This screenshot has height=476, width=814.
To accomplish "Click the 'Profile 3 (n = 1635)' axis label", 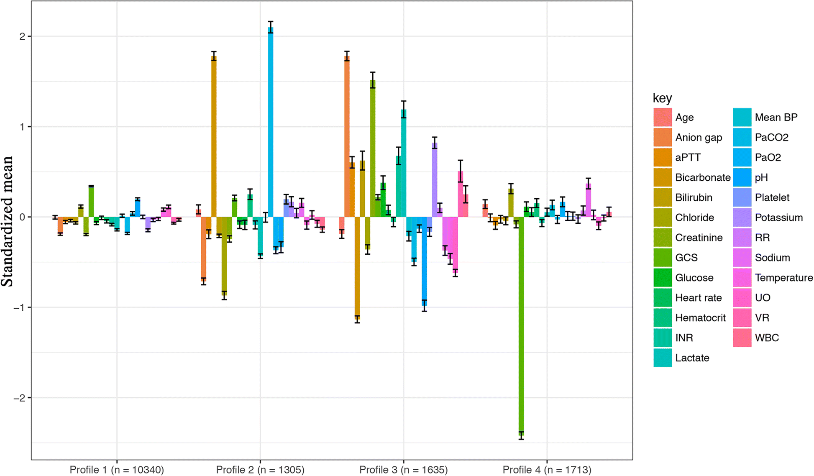I will coord(404,470).
